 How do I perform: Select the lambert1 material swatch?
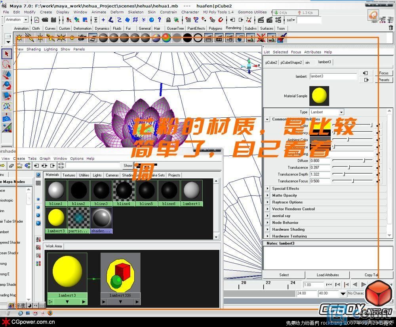point(191,193)
